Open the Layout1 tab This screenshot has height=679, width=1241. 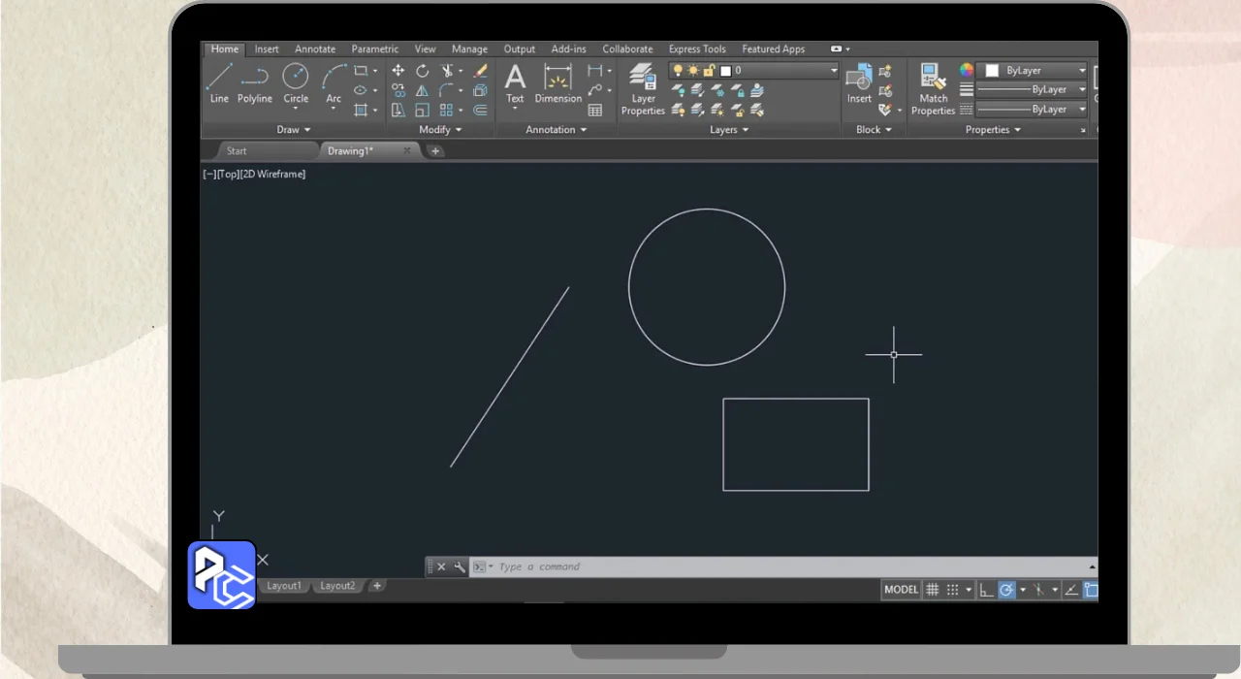[x=284, y=586]
